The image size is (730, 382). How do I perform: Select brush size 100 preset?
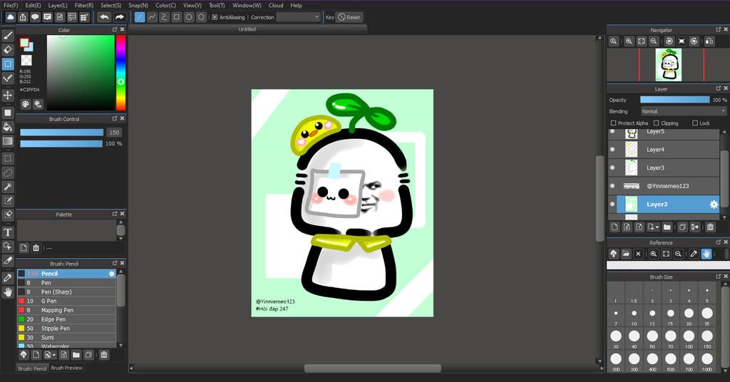pos(689,338)
